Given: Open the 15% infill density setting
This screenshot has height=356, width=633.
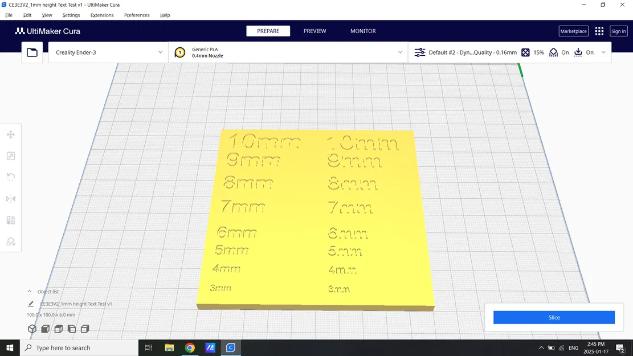Looking at the screenshot, I should 533,52.
